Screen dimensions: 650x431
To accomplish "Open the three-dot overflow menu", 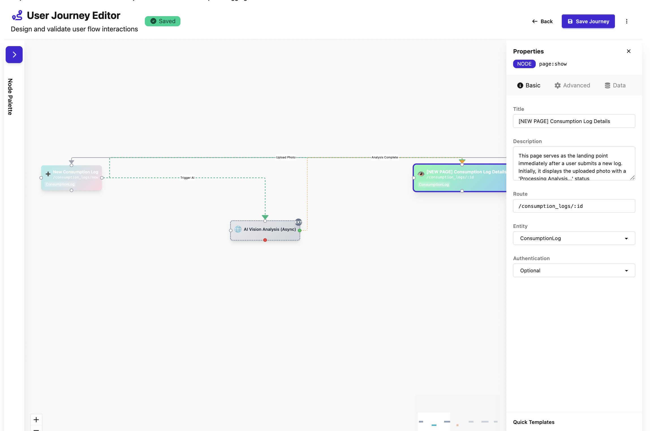I will pyautogui.click(x=627, y=21).
